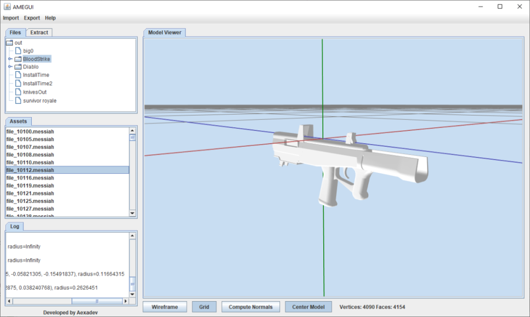Click the out root folder icon
The image size is (530, 317).
(10, 42)
